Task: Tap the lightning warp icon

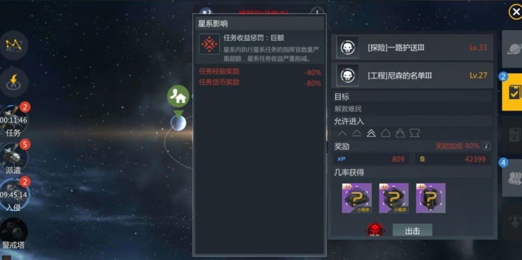Action: 13,82
